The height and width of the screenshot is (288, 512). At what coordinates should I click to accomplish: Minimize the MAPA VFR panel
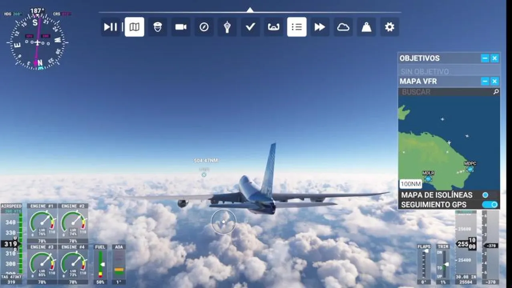[485, 82]
